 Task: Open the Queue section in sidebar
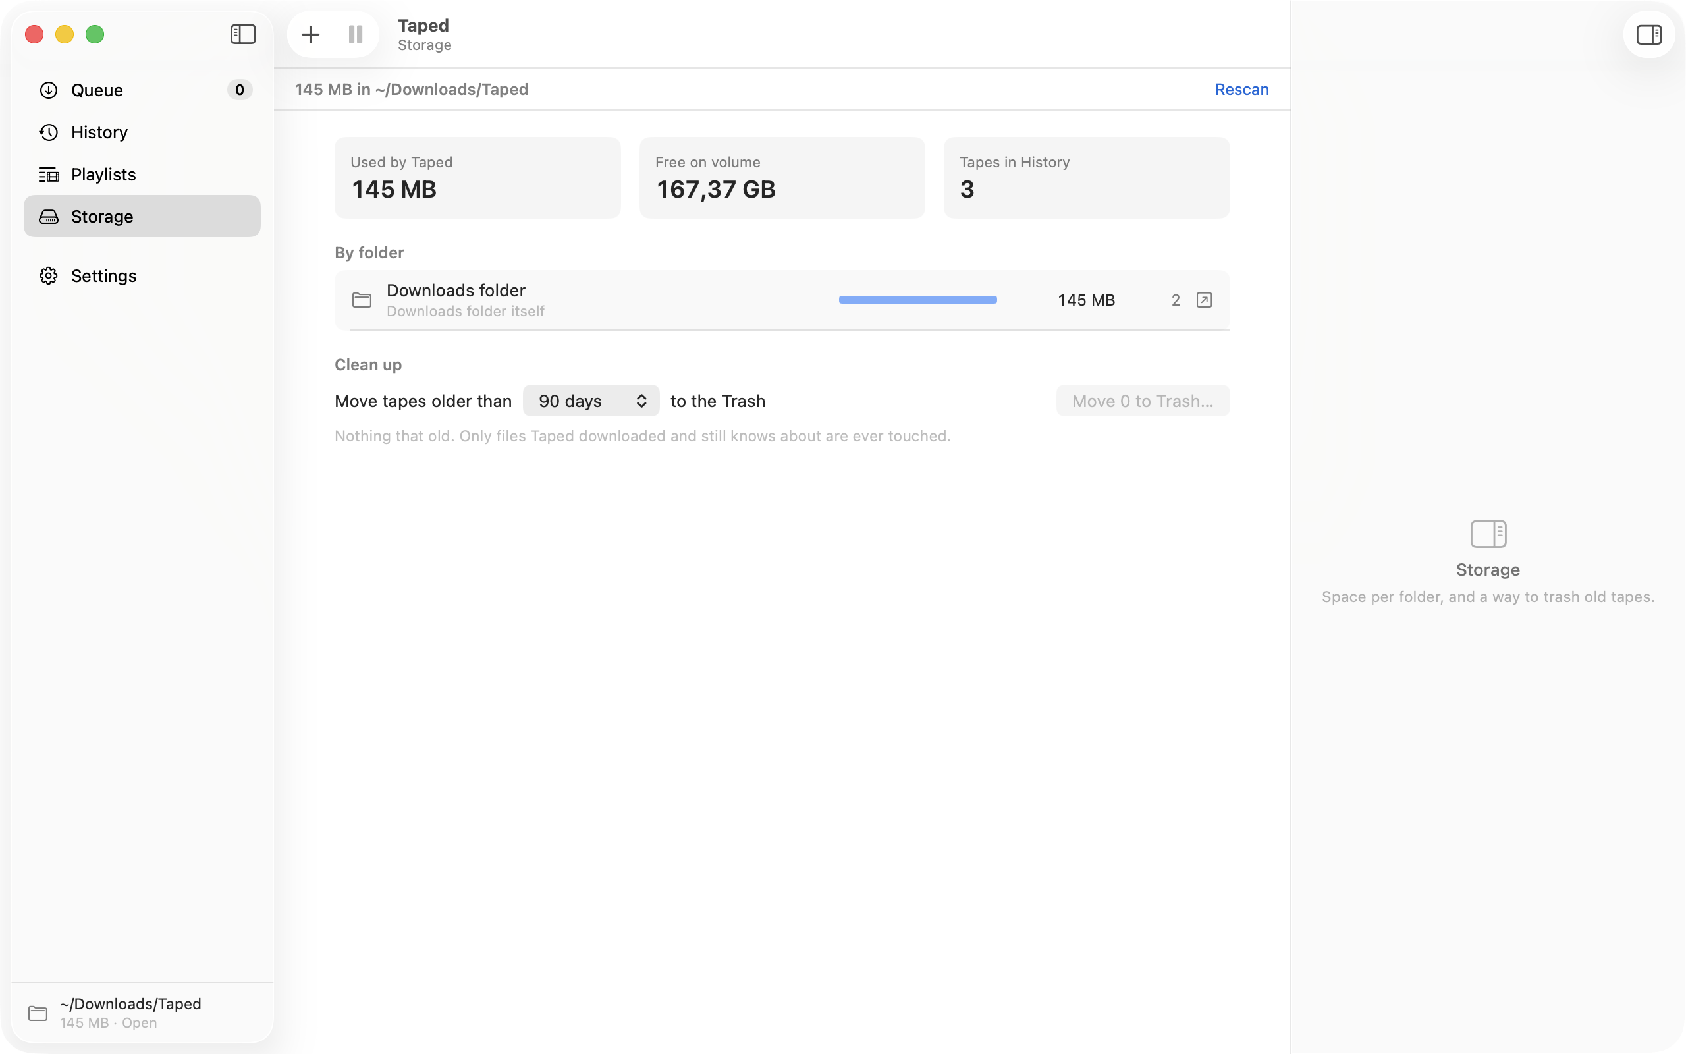pos(142,90)
